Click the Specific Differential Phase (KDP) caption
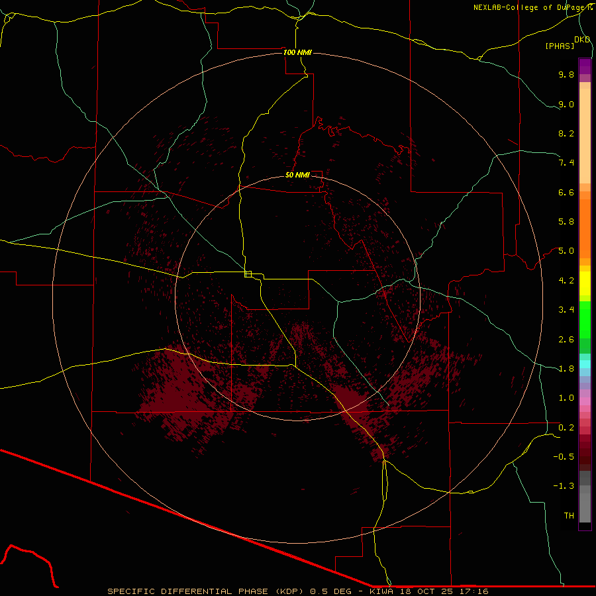Screen dimensions: 596x596 pyautogui.click(x=297, y=591)
